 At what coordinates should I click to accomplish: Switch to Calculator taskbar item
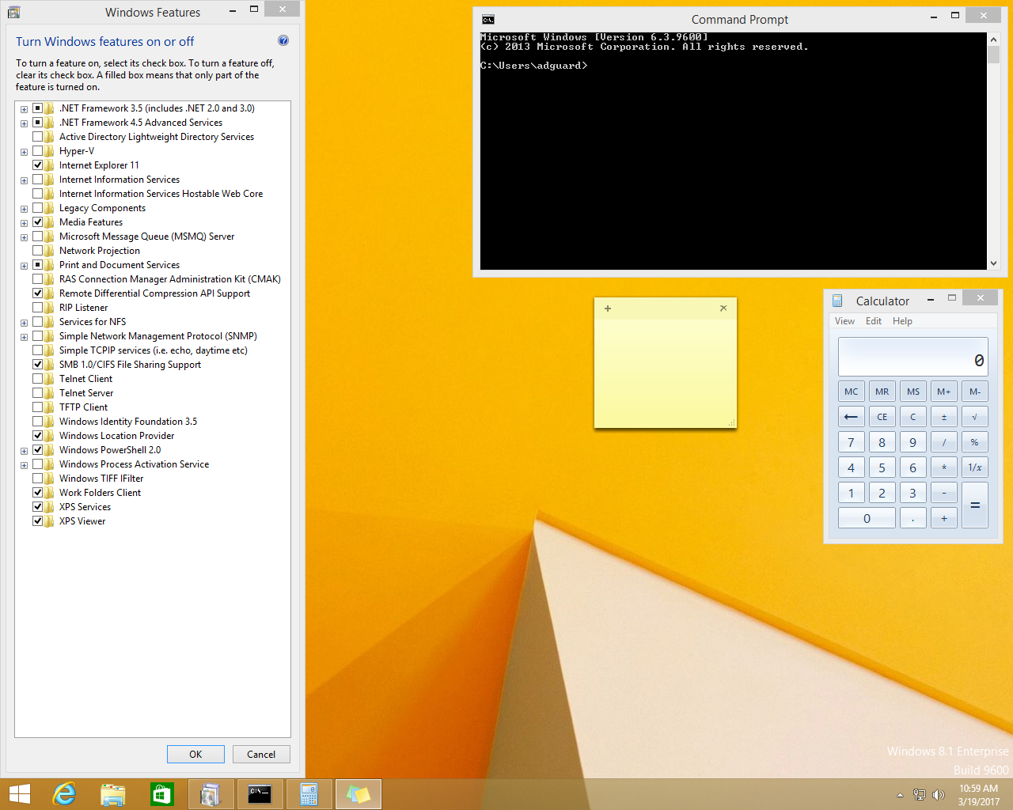coord(309,794)
